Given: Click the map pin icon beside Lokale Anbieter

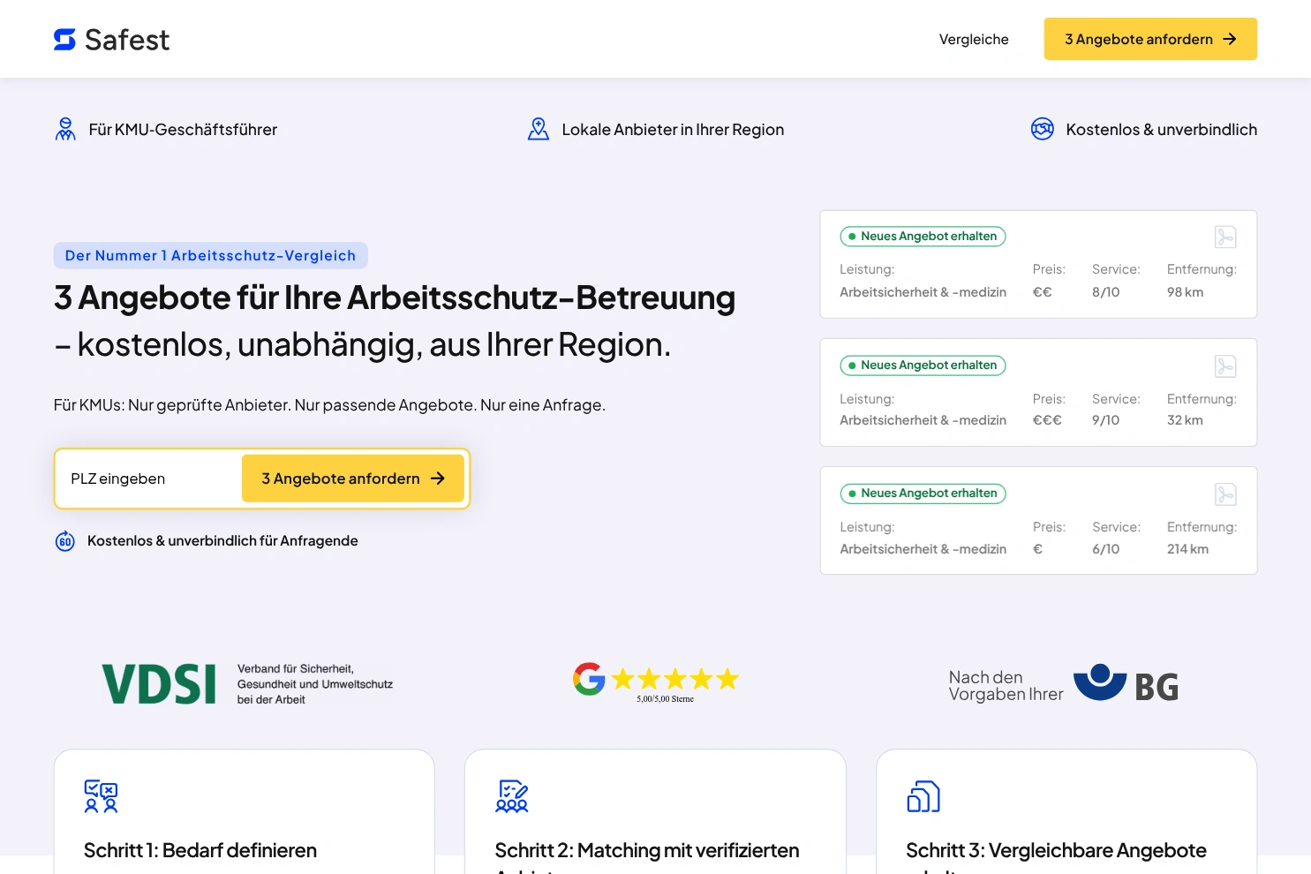Looking at the screenshot, I should tap(539, 128).
